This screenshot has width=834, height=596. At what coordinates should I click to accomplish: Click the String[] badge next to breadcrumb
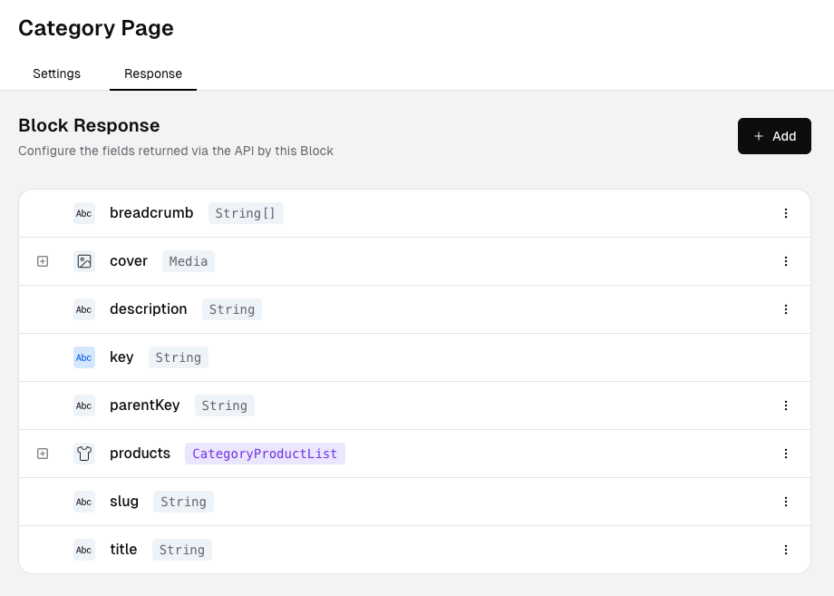click(x=246, y=213)
